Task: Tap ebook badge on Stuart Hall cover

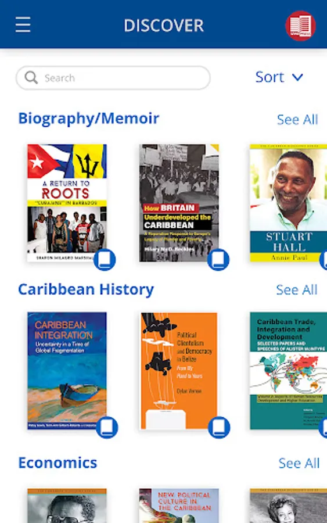Action: [x=324, y=260]
